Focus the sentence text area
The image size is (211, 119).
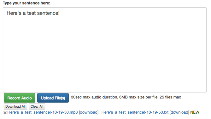[x=105, y=50]
